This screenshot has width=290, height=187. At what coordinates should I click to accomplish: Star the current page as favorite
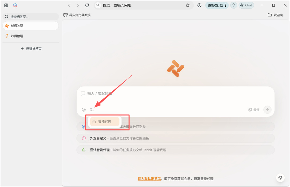(188, 5)
